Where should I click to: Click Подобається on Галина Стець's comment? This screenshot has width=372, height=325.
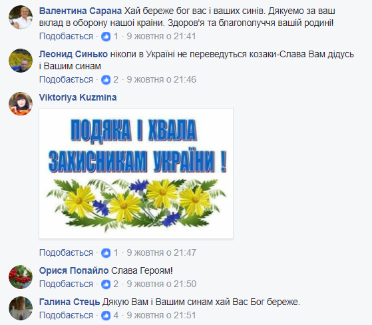66,315
